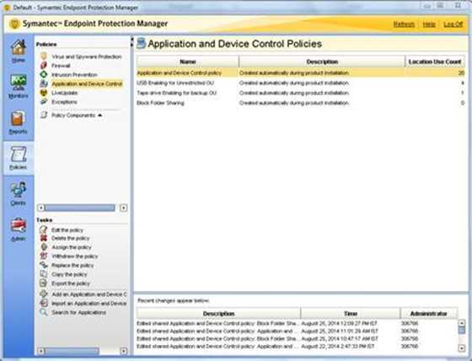Open the Clients section icon
This screenshot has height=361, width=472.
click(19, 190)
